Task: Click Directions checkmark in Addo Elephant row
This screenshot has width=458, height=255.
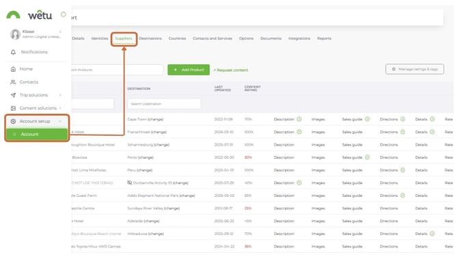Action: [403, 196]
